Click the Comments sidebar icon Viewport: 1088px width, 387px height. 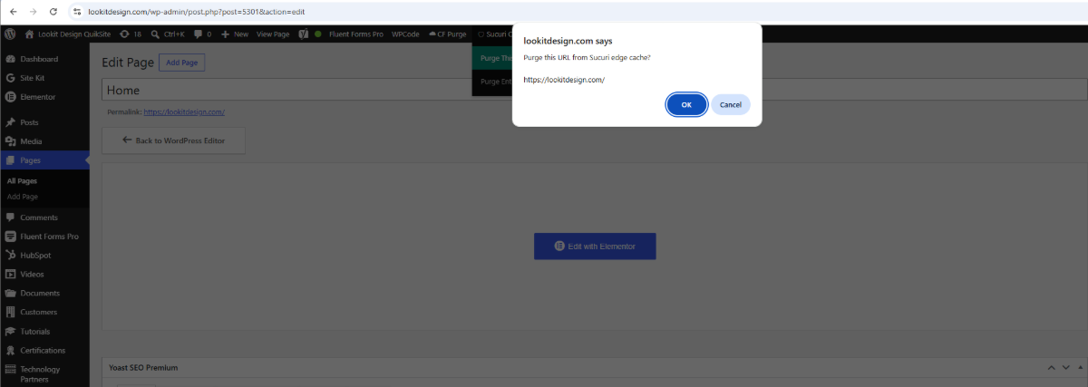[x=10, y=218]
